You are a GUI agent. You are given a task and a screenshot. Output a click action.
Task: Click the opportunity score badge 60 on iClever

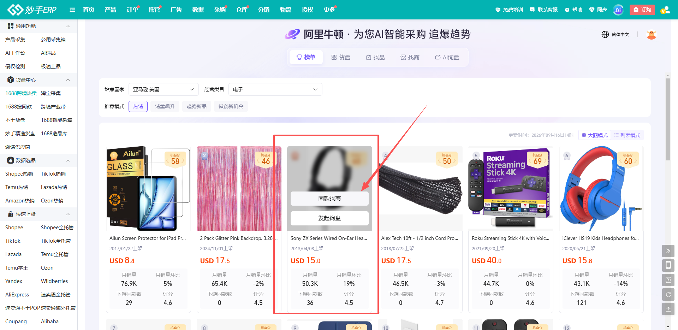[x=628, y=159]
